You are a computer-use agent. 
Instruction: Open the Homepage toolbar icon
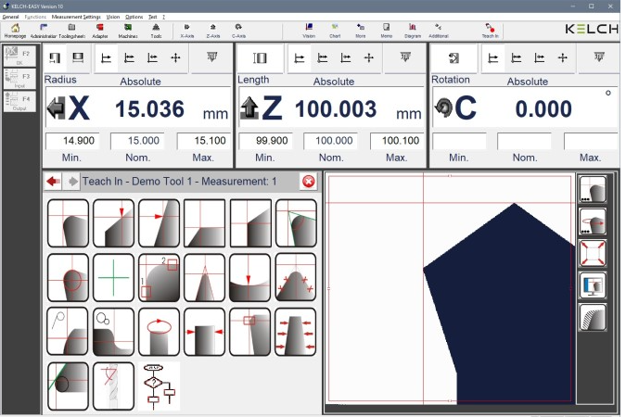click(15, 31)
